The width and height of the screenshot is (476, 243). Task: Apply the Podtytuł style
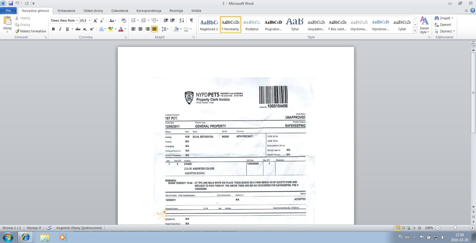point(252,25)
